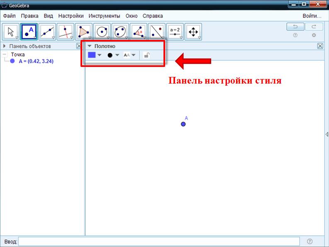Image resolution: width=329 pixels, height=247 pixels.
Task: Click the black point style icon
Action: [x=110, y=55]
